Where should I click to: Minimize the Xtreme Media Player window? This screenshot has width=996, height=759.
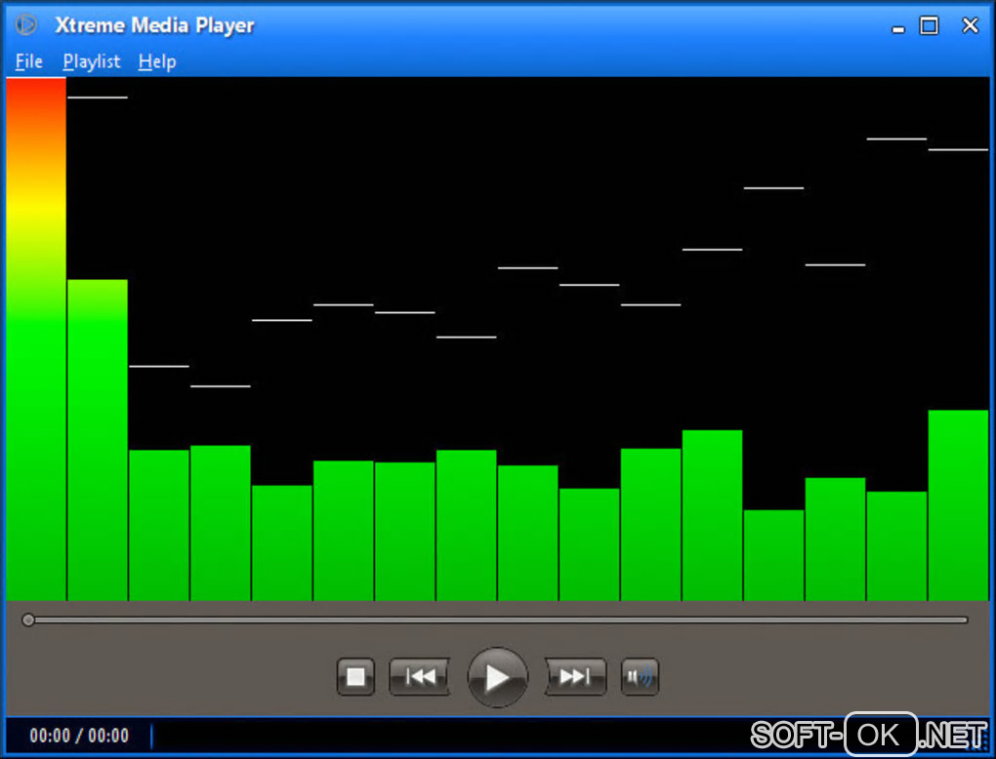click(897, 28)
